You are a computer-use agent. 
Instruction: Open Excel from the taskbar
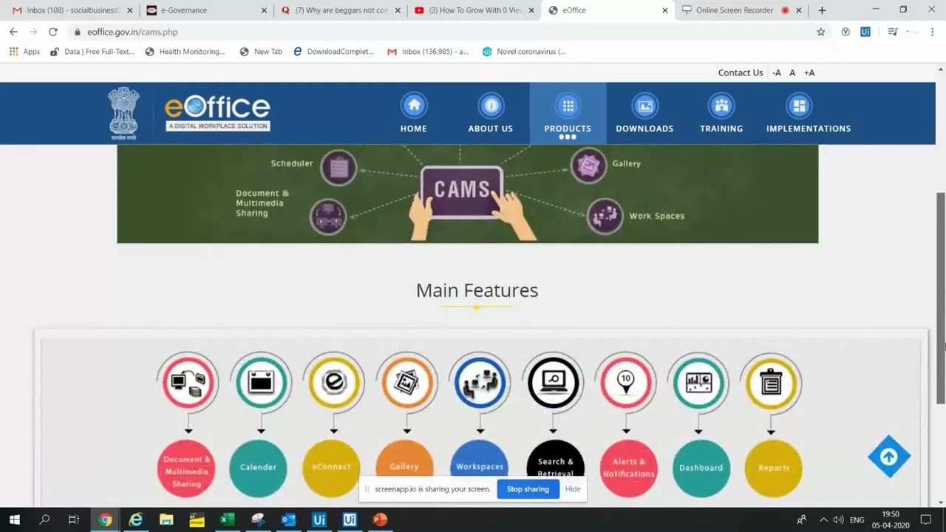coord(227,519)
